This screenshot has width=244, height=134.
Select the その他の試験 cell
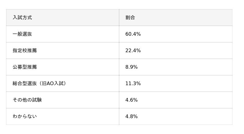[27, 100]
